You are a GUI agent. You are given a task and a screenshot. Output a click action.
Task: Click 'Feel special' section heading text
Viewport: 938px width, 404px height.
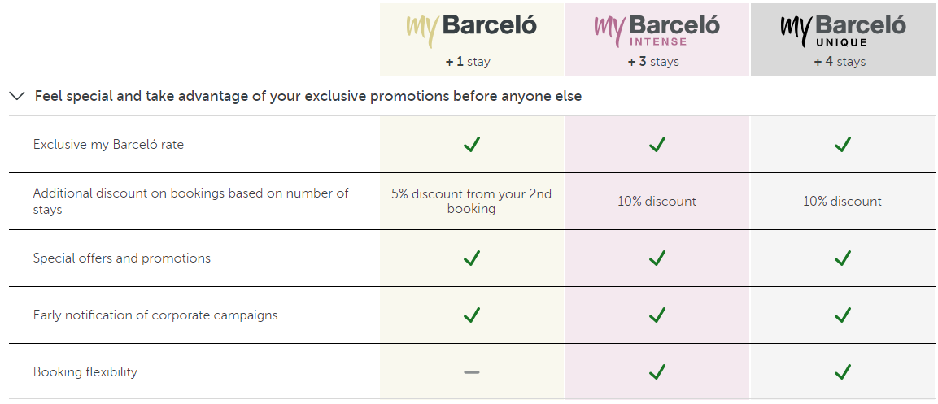click(x=308, y=96)
